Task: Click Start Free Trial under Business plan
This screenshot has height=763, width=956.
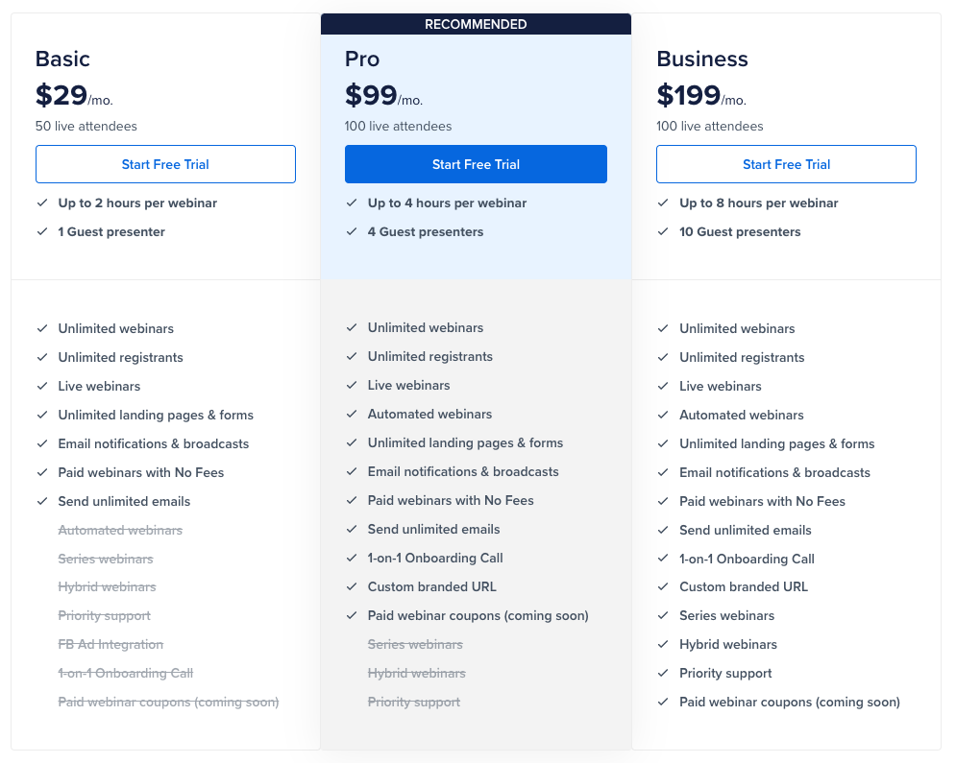Action: [x=786, y=164]
